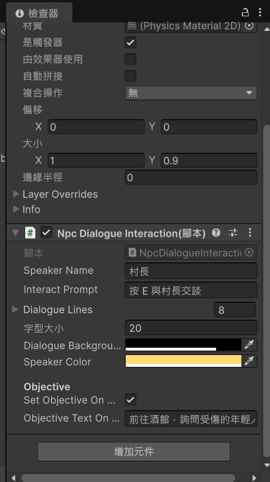Pick Speaker Color with the eyedropper

pyautogui.click(x=249, y=361)
